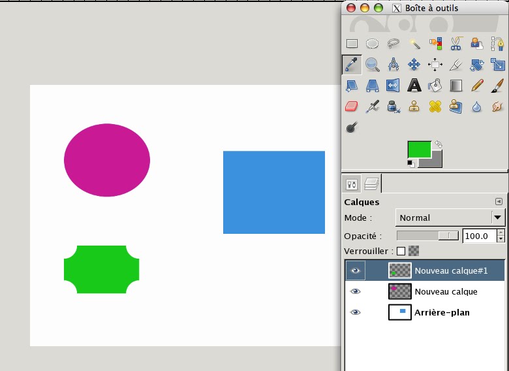Select the Shear tool
The height and width of the screenshot is (371, 509).
pyautogui.click(x=352, y=86)
